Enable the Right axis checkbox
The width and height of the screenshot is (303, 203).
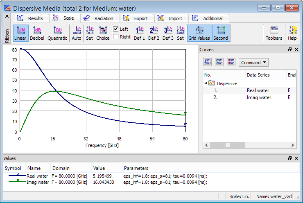click(x=116, y=37)
